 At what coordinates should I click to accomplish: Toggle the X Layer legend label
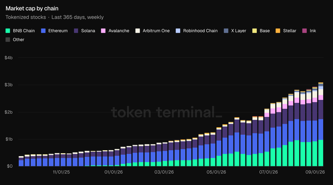pos(238,31)
